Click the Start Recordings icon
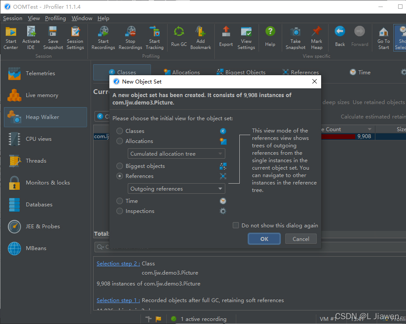 103,38
